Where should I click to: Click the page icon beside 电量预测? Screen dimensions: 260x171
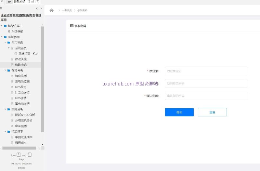(12, 126)
